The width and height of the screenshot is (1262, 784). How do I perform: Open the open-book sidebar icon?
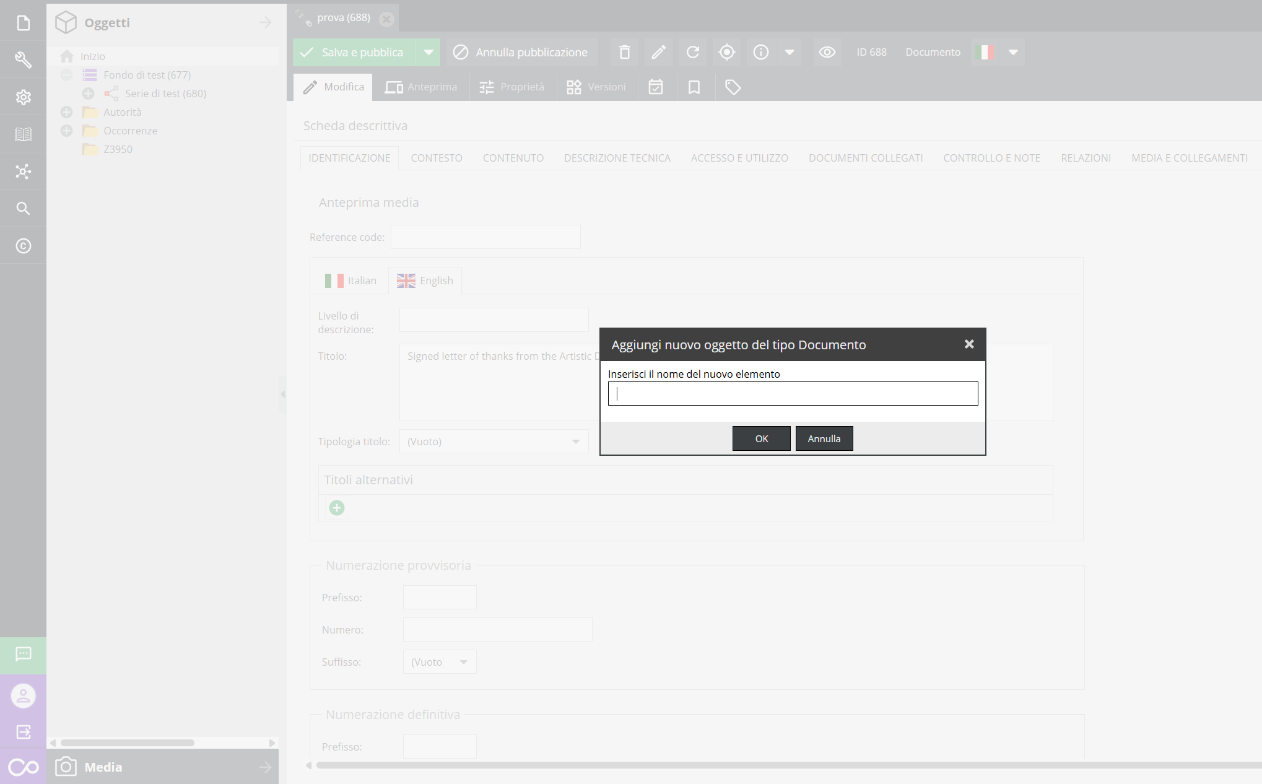coord(23,134)
